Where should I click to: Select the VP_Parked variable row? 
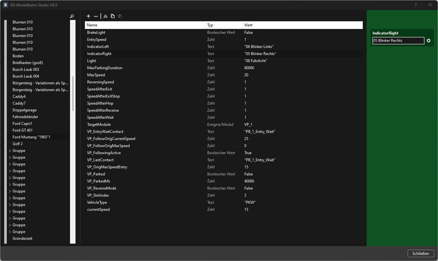click(97, 174)
